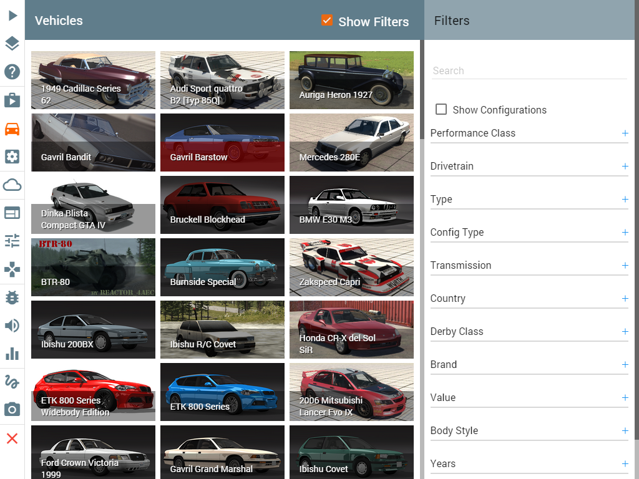Open the scenarios briefcase play icon
639x479 pixels.
(x=12, y=100)
